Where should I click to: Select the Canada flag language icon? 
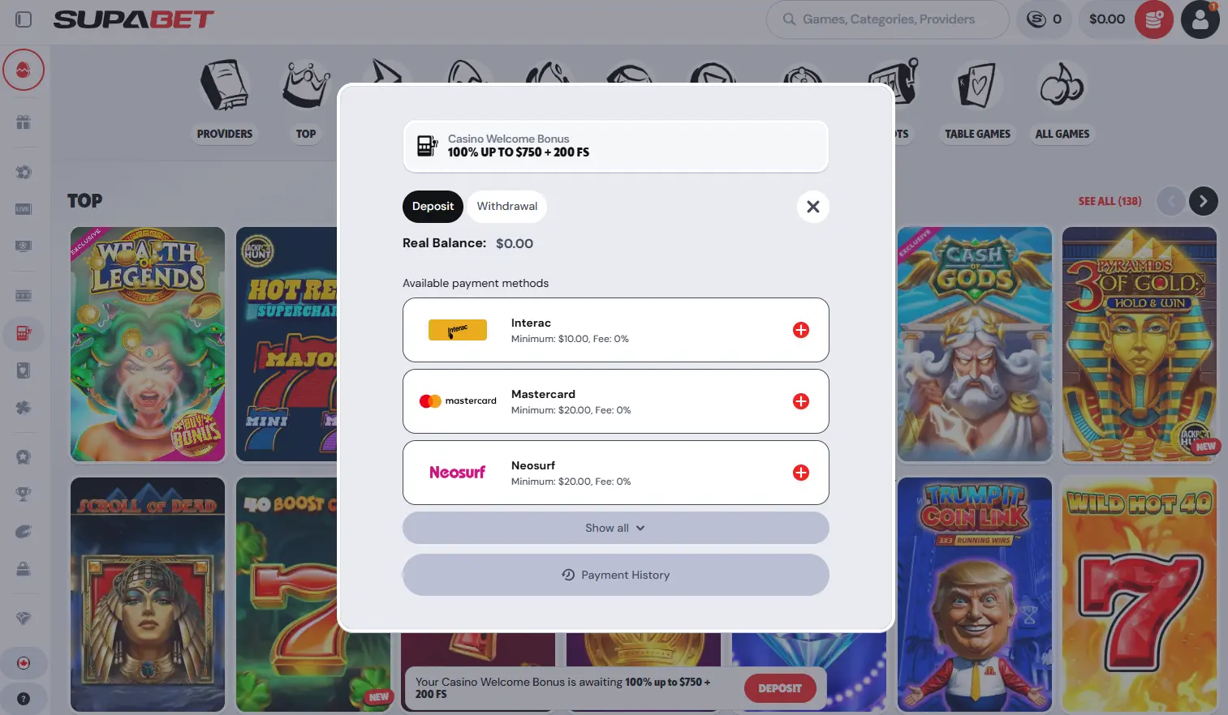click(x=24, y=663)
